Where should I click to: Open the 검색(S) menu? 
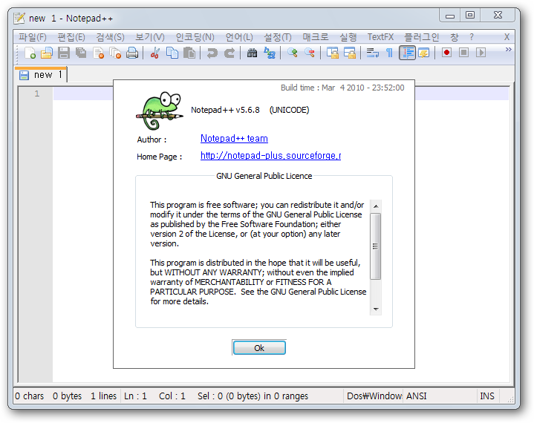click(x=110, y=37)
